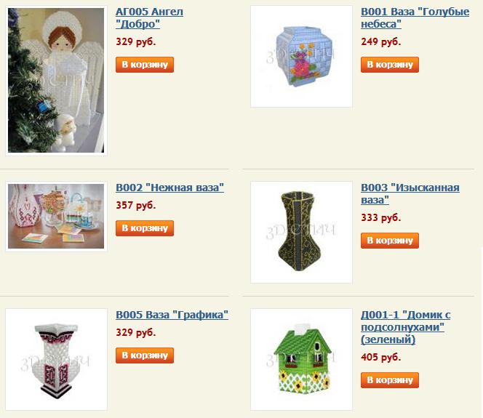View the white and burgundy vase thumbnail
Screen dimensions: 483x418
tap(56, 360)
